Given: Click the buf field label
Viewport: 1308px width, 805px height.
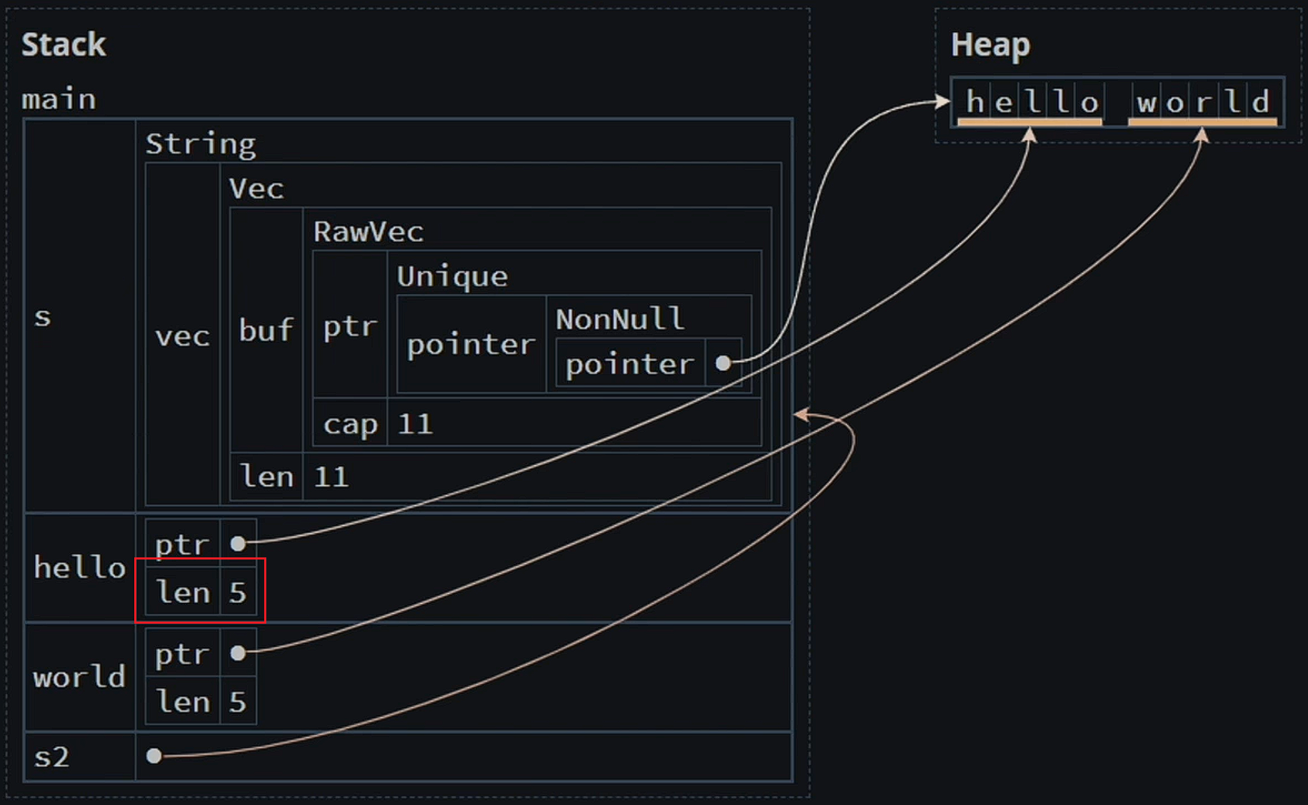Looking at the screenshot, I should click(x=266, y=331).
